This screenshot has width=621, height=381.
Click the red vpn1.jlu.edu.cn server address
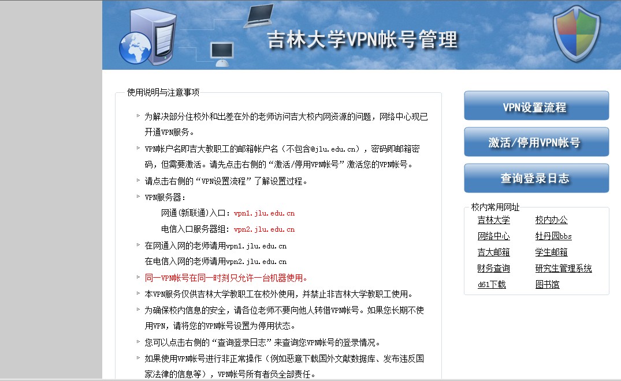(x=264, y=213)
